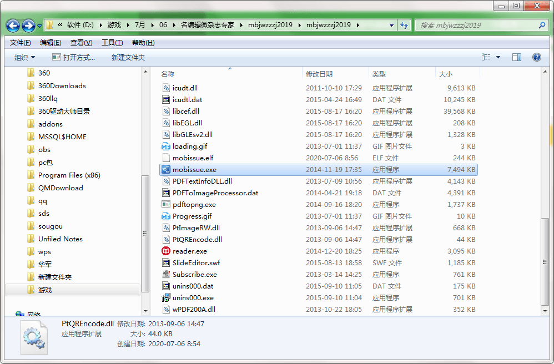The width and height of the screenshot is (554, 364).
Task: Select the reader.exe red icon
Action: [166, 251]
